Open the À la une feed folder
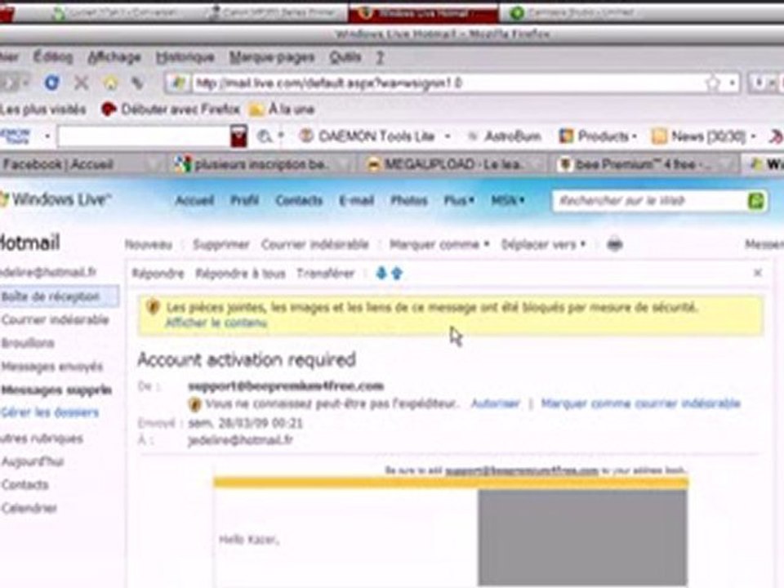The height and width of the screenshot is (588, 784). click(x=282, y=109)
